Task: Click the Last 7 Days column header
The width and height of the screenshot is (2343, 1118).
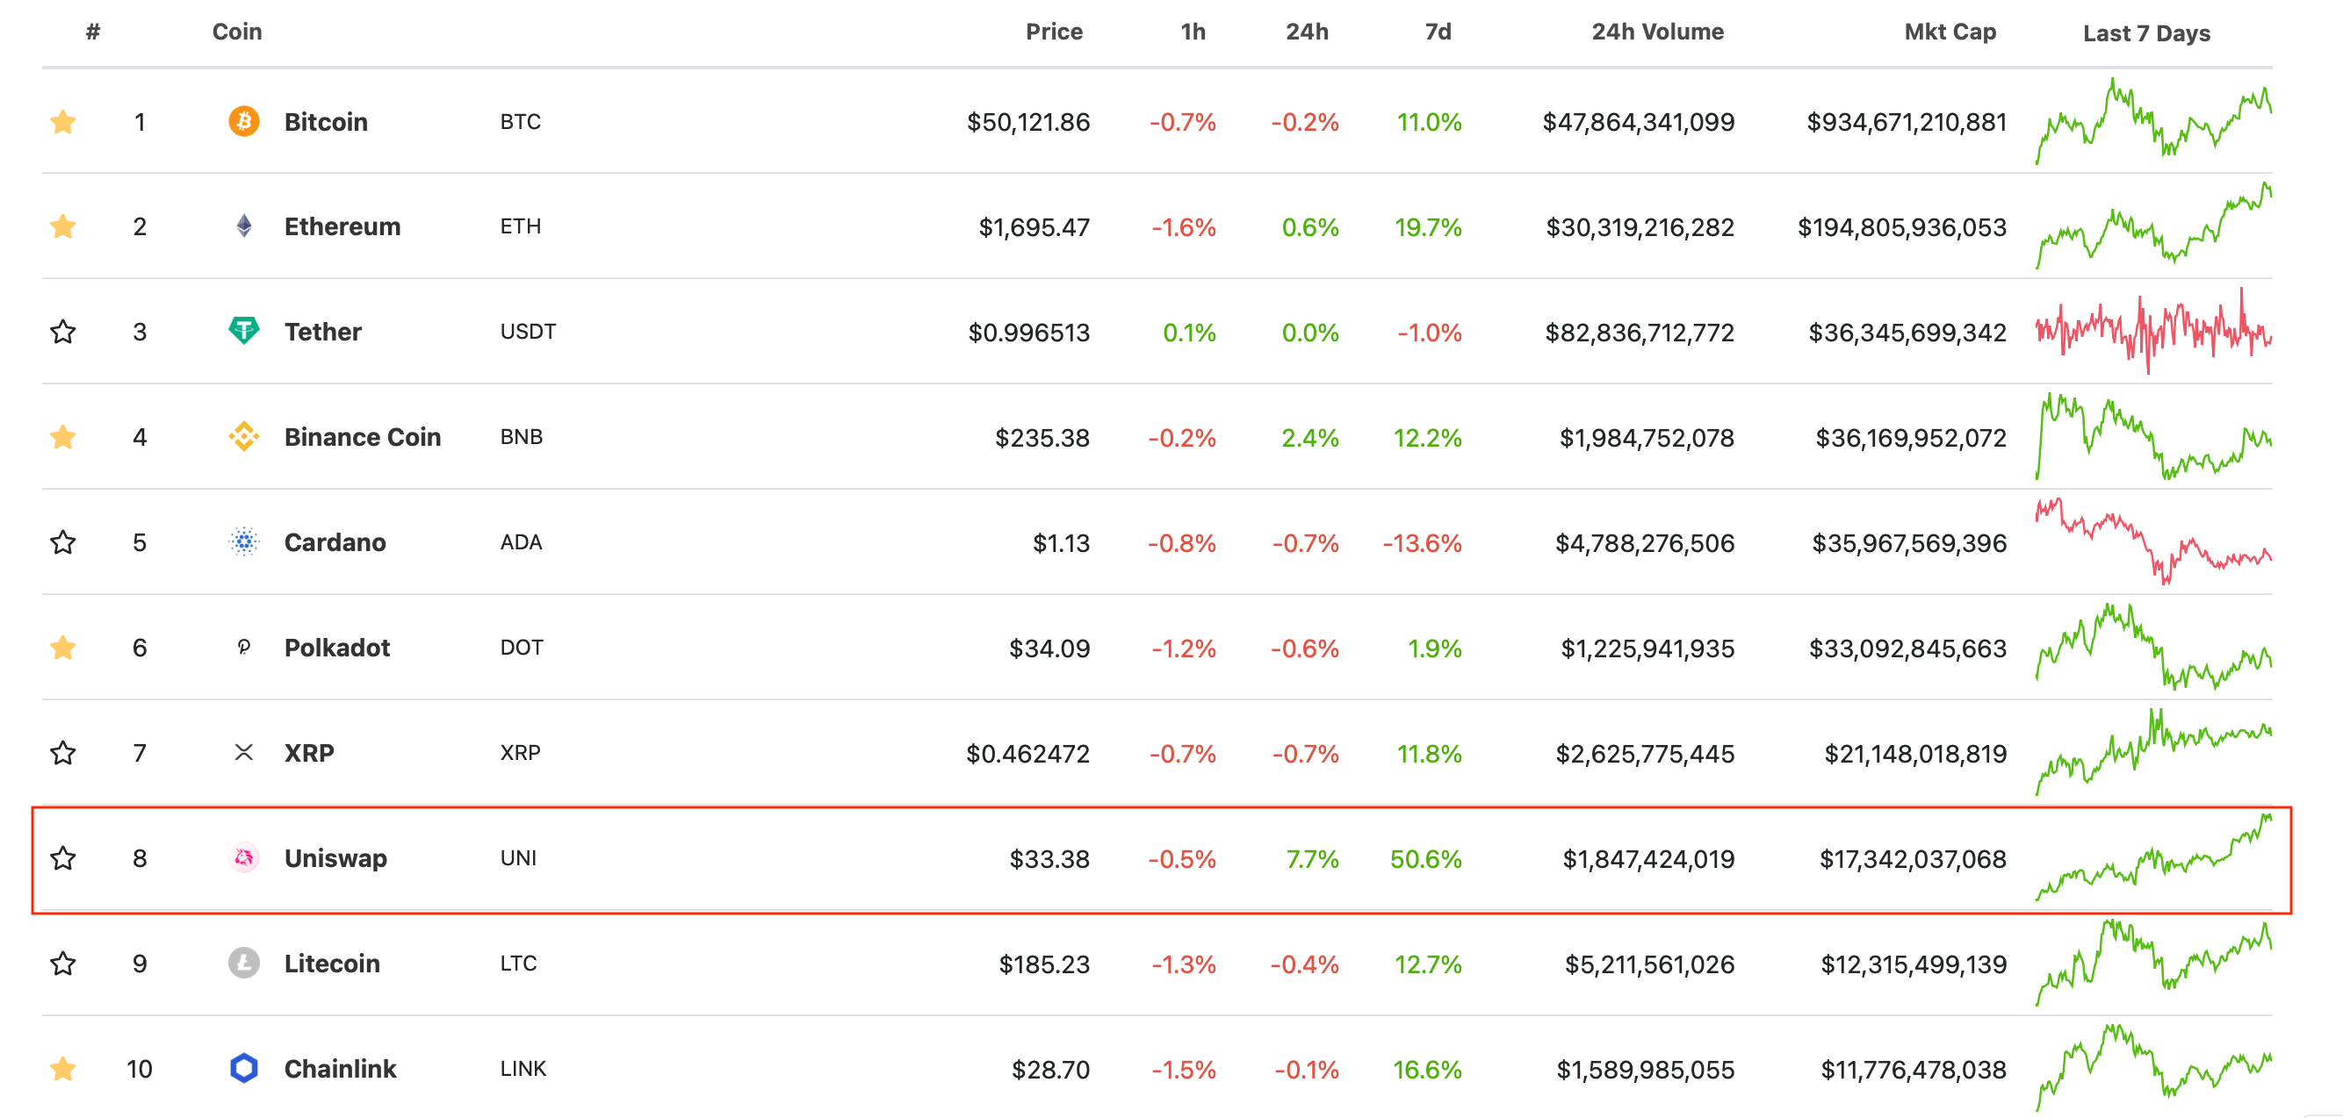Action: tap(2146, 33)
